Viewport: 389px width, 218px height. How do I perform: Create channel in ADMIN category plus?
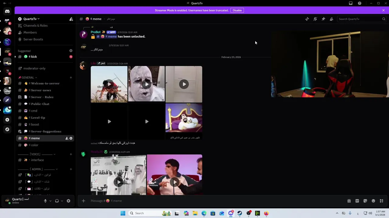point(71,169)
